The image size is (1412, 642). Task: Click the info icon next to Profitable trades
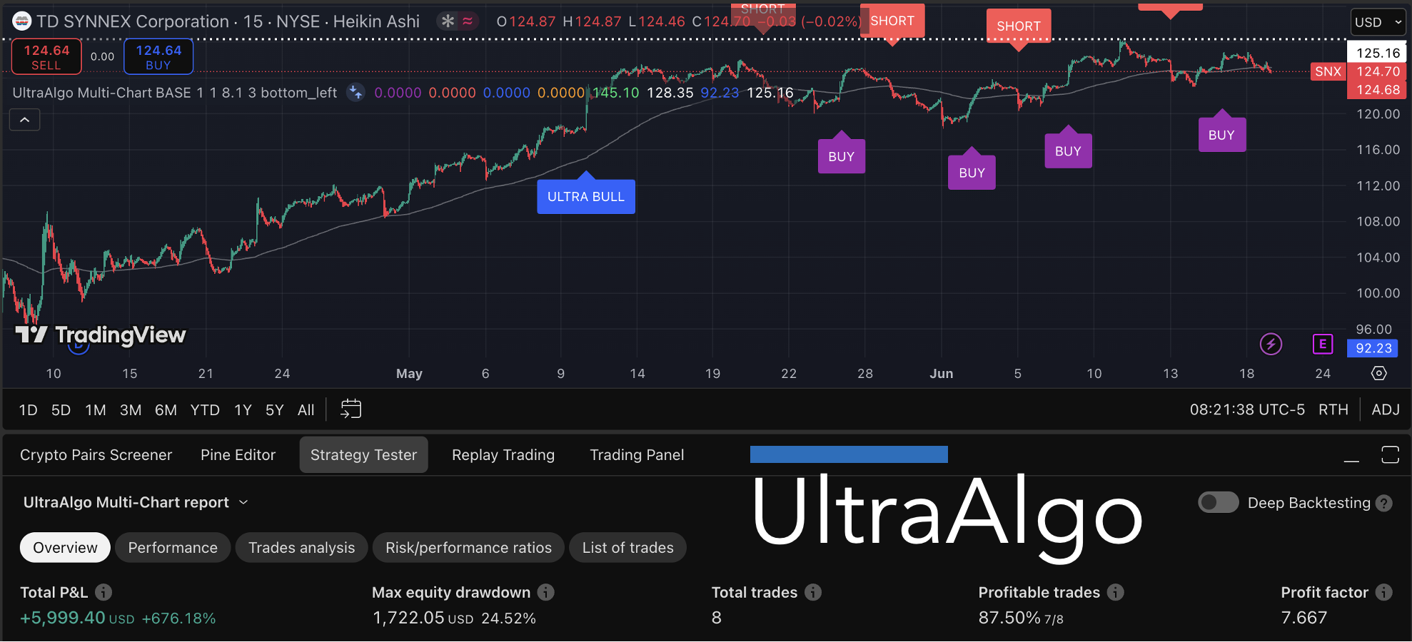(1116, 592)
